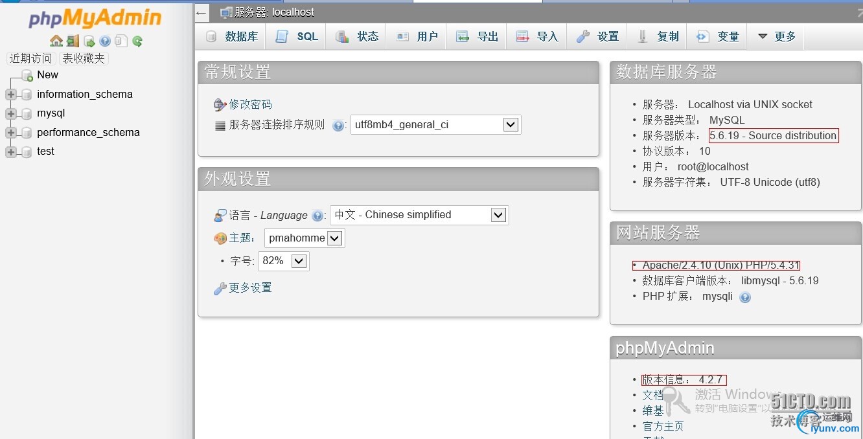Image resolution: width=863 pixels, height=439 pixels.
Task: Click the Home icon under the phpMyAdmin logo
Action: (56, 41)
